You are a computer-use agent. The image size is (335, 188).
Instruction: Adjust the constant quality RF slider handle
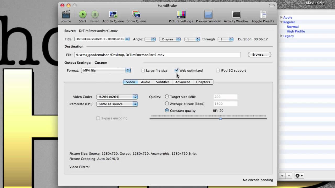coord(220,119)
